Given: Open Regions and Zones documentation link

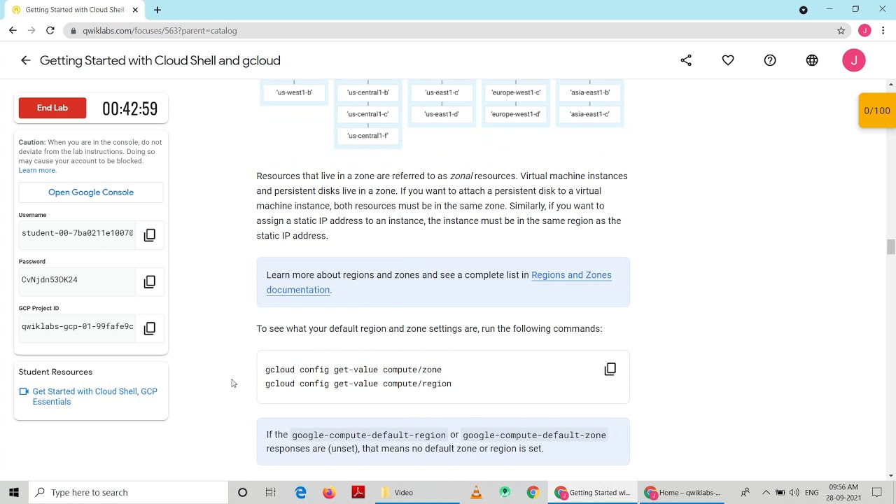Looking at the screenshot, I should (x=439, y=282).
